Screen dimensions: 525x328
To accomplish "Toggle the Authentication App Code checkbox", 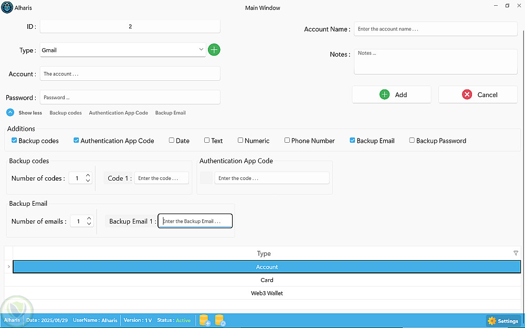I will pyautogui.click(x=76, y=141).
